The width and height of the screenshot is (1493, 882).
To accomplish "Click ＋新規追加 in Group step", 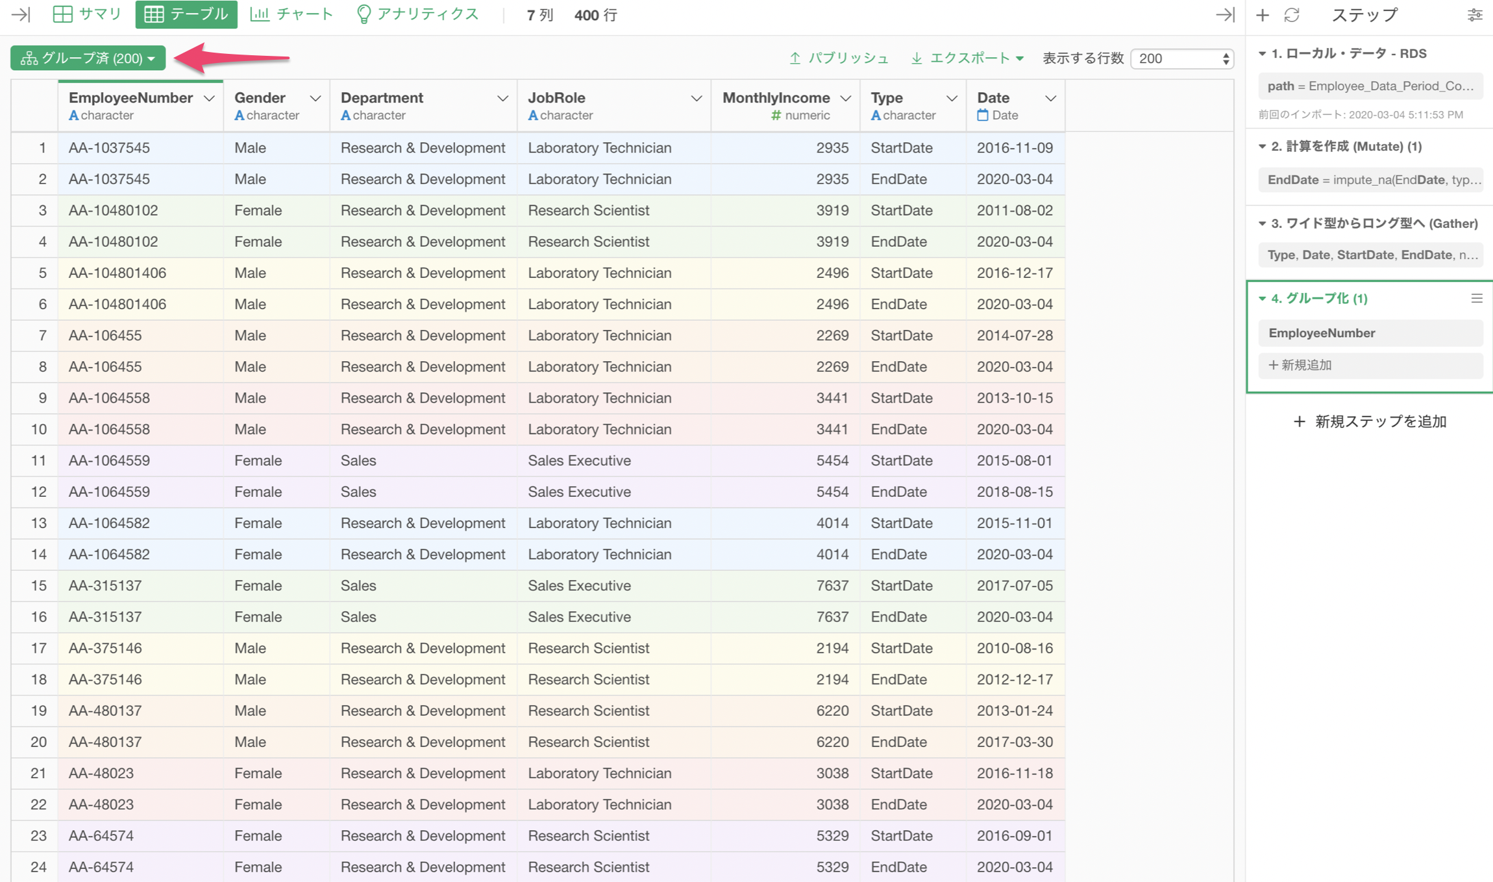I will click(1371, 365).
